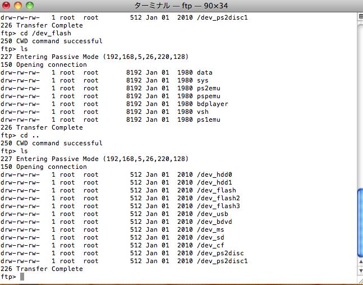Image resolution: width=363 pixels, height=285 pixels.
Task: Click the /dev_usb directory entry
Action: 213,214
